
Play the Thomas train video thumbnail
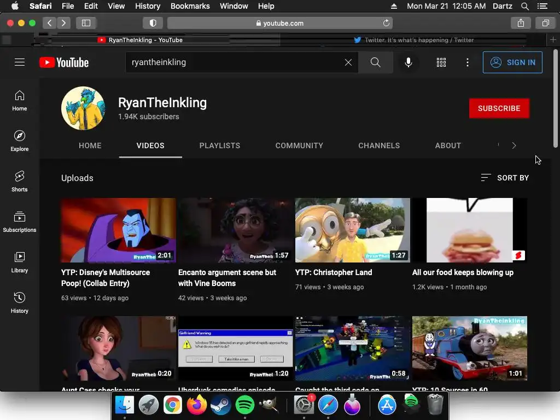tap(470, 348)
